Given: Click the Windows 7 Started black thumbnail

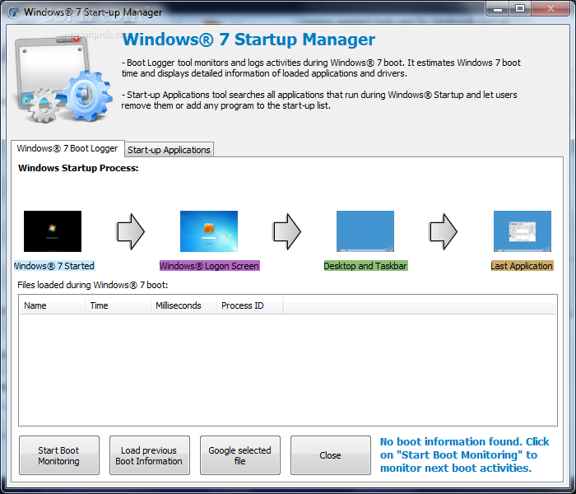Looking at the screenshot, I should (x=53, y=231).
